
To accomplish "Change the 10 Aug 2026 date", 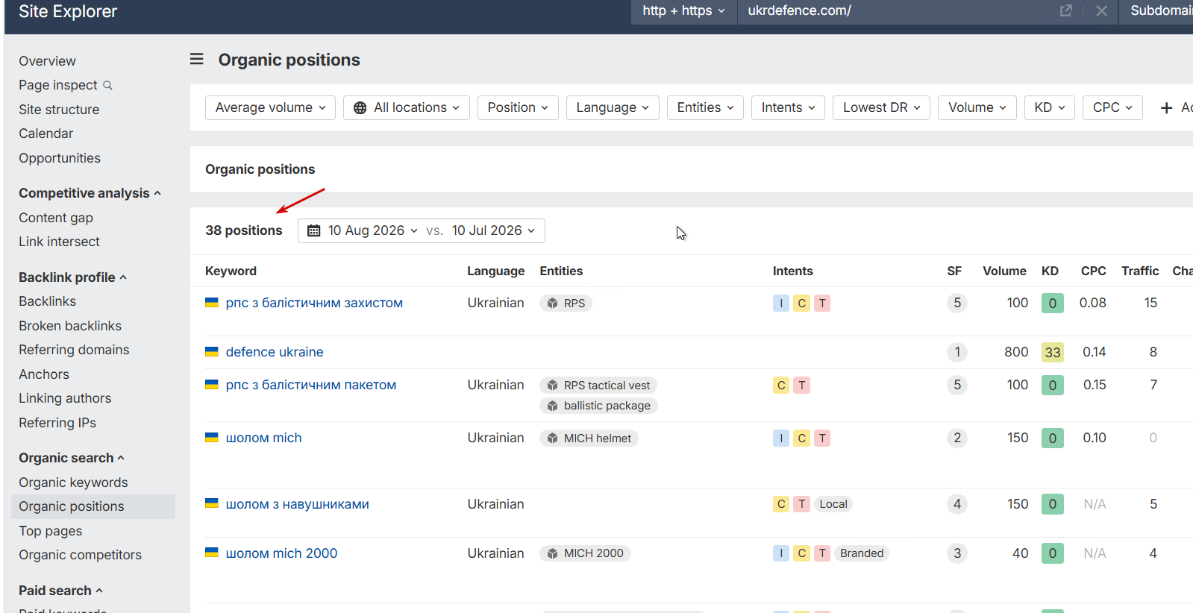I will coord(373,231).
